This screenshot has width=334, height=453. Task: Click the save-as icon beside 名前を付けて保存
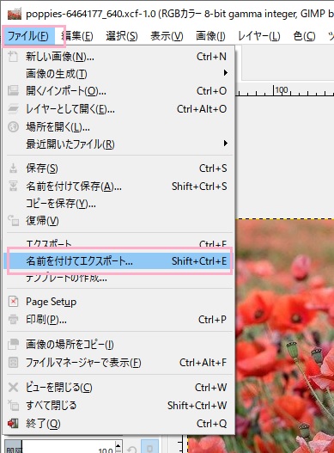pyautogui.click(x=13, y=186)
